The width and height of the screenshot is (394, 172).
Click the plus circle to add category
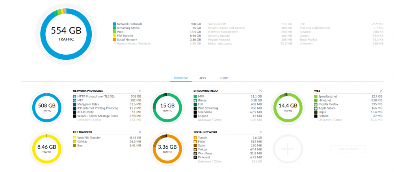[288, 148]
